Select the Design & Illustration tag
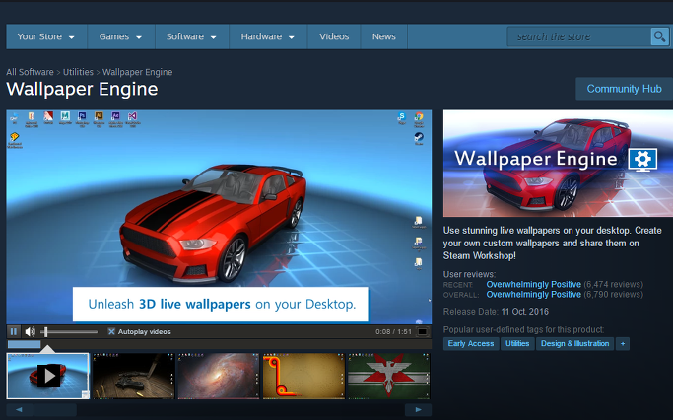This screenshot has width=673, height=420. click(x=574, y=343)
